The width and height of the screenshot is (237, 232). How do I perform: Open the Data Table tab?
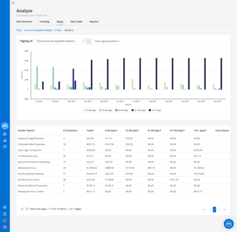pos(76,22)
